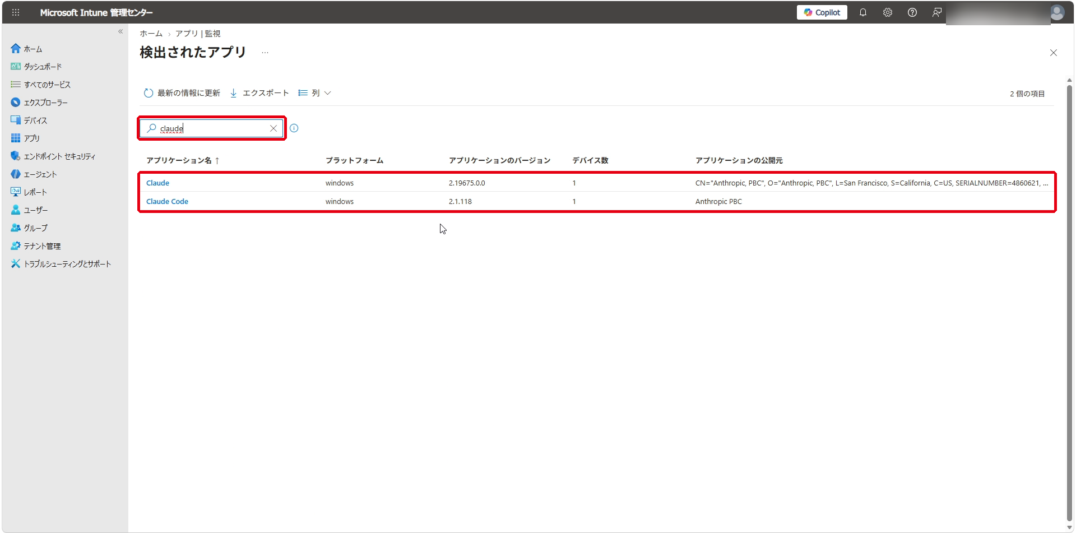
Task: Open the help question mark icon
Action: tap(912, 12)
